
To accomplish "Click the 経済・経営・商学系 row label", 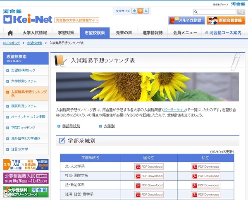I will [79, 194].
